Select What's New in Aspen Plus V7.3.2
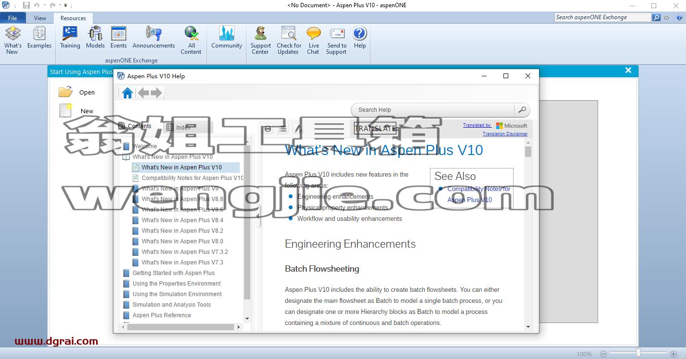The width and height of the screenshot is (686, 359). coord(185,252)
